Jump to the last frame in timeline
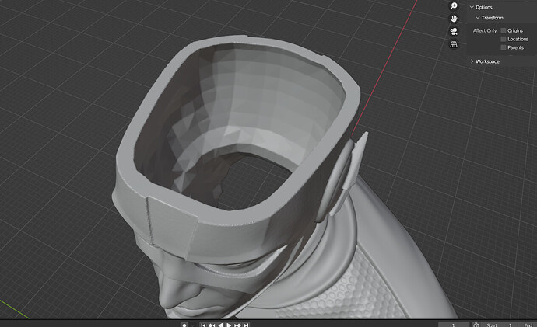Image resolution: width=537 pixels, height=327 pixels. point(246,325)
